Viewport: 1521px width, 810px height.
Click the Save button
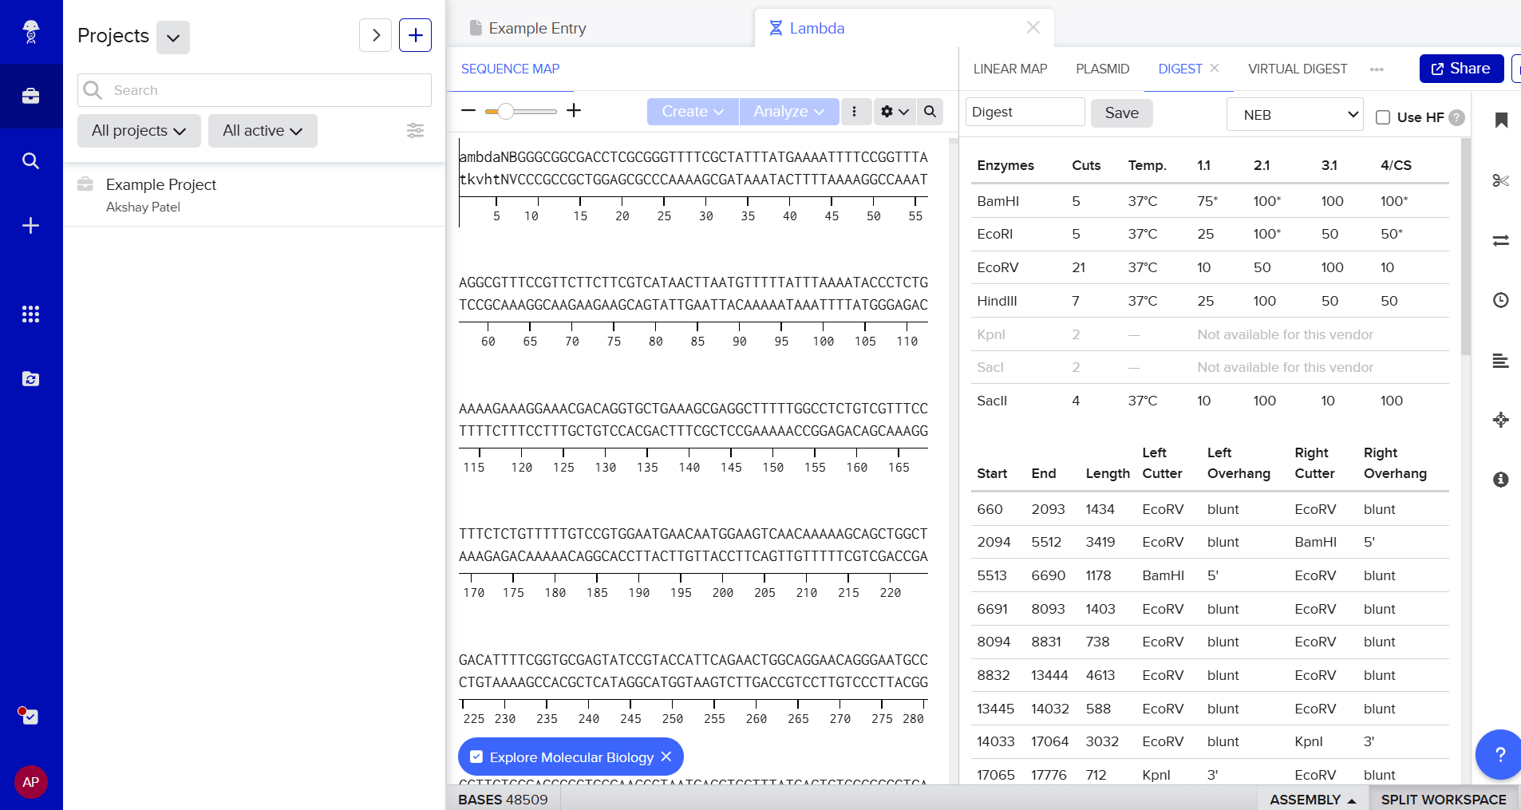click(x=1121, y=113)
